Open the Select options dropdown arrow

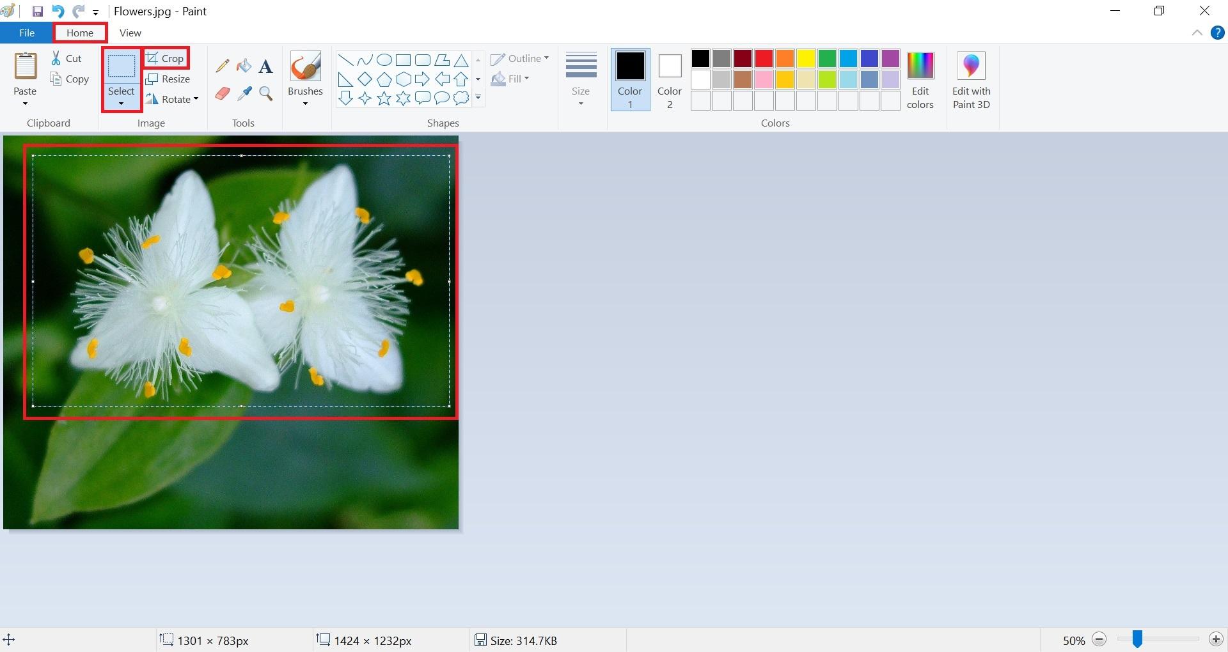pos(121,104)
